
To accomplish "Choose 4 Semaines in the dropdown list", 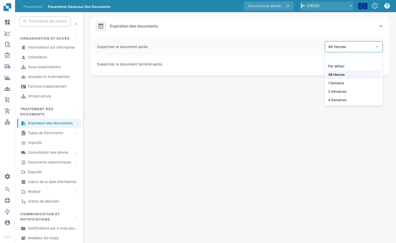I will point(354,100).
